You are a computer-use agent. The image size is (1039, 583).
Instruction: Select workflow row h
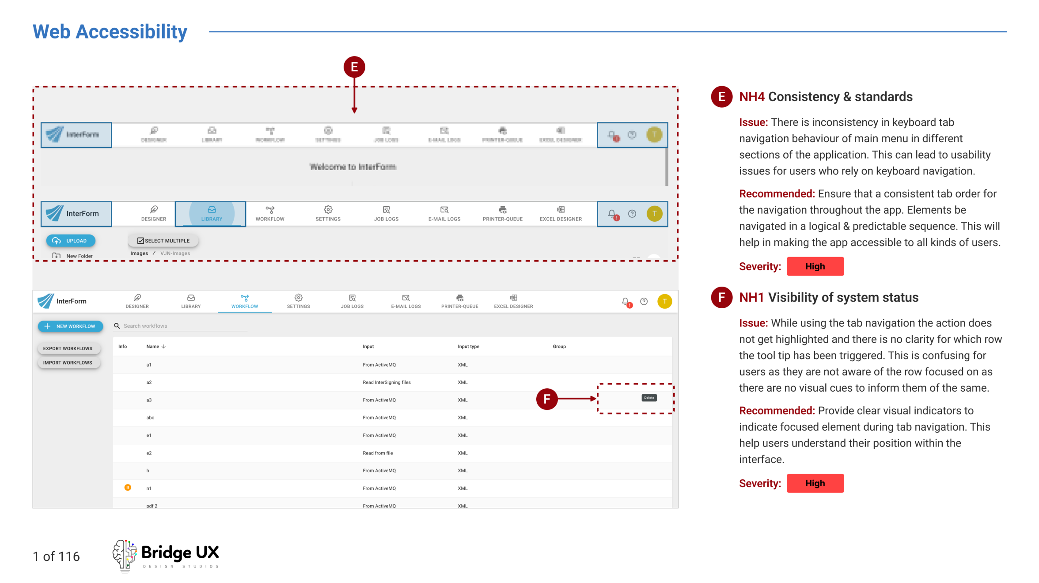pyautogui.click(x=392, y=471)
